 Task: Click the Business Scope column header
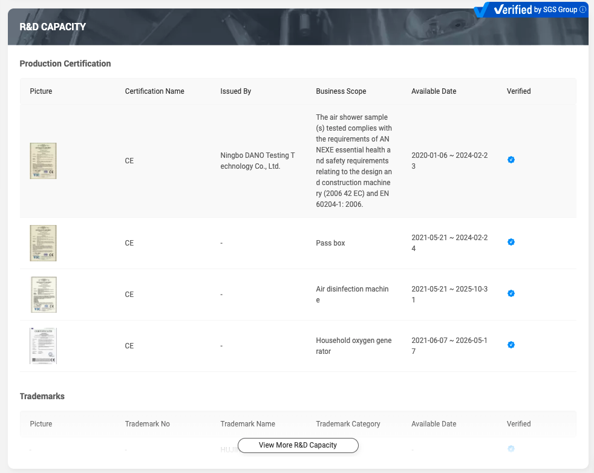point(341,91)
